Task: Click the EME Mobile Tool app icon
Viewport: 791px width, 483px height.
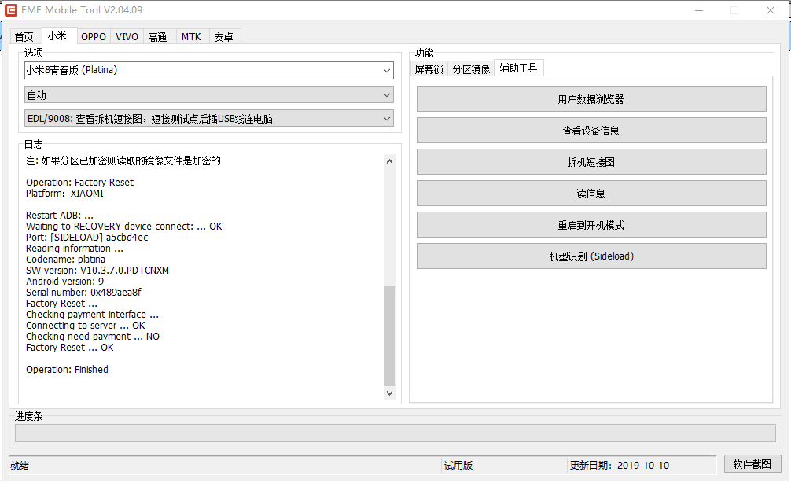Action: click(11, 10)
